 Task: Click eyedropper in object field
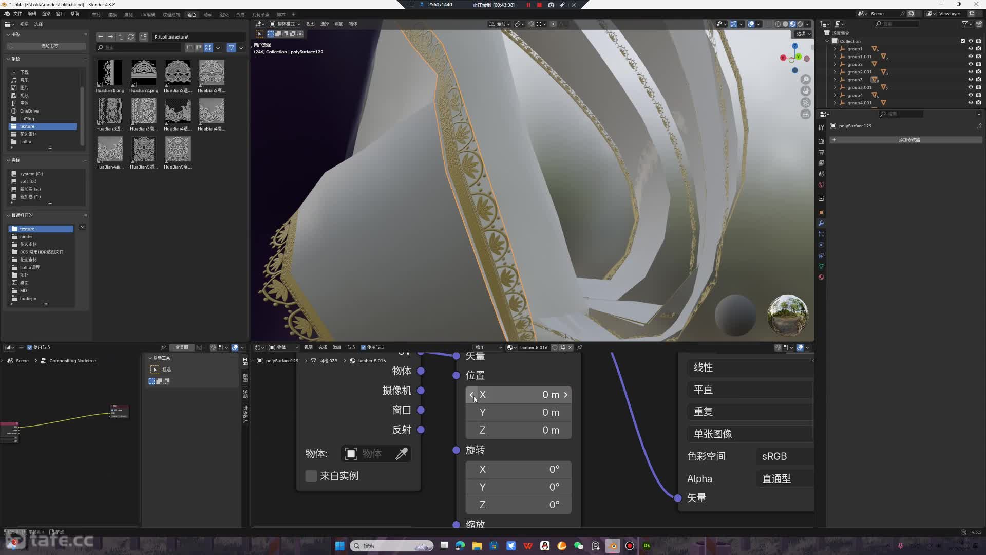(x=401, y=454)
